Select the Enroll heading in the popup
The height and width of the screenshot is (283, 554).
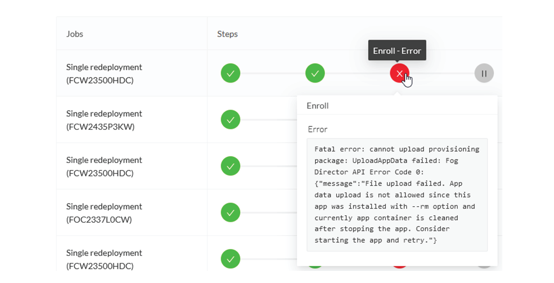317,106
